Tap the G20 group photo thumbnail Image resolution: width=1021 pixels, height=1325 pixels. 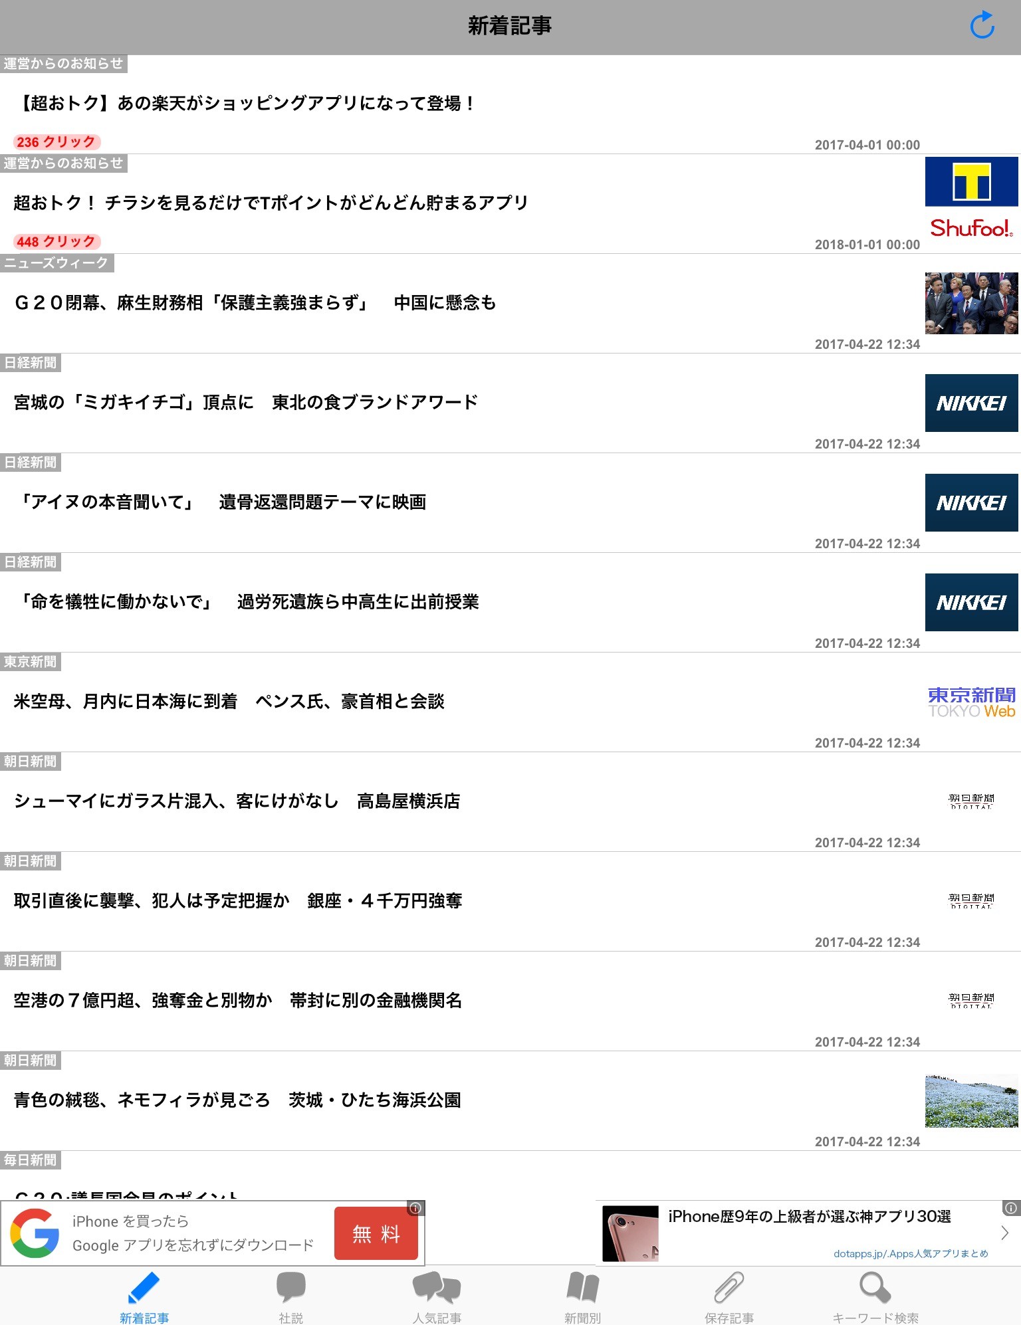click(971, 303)
